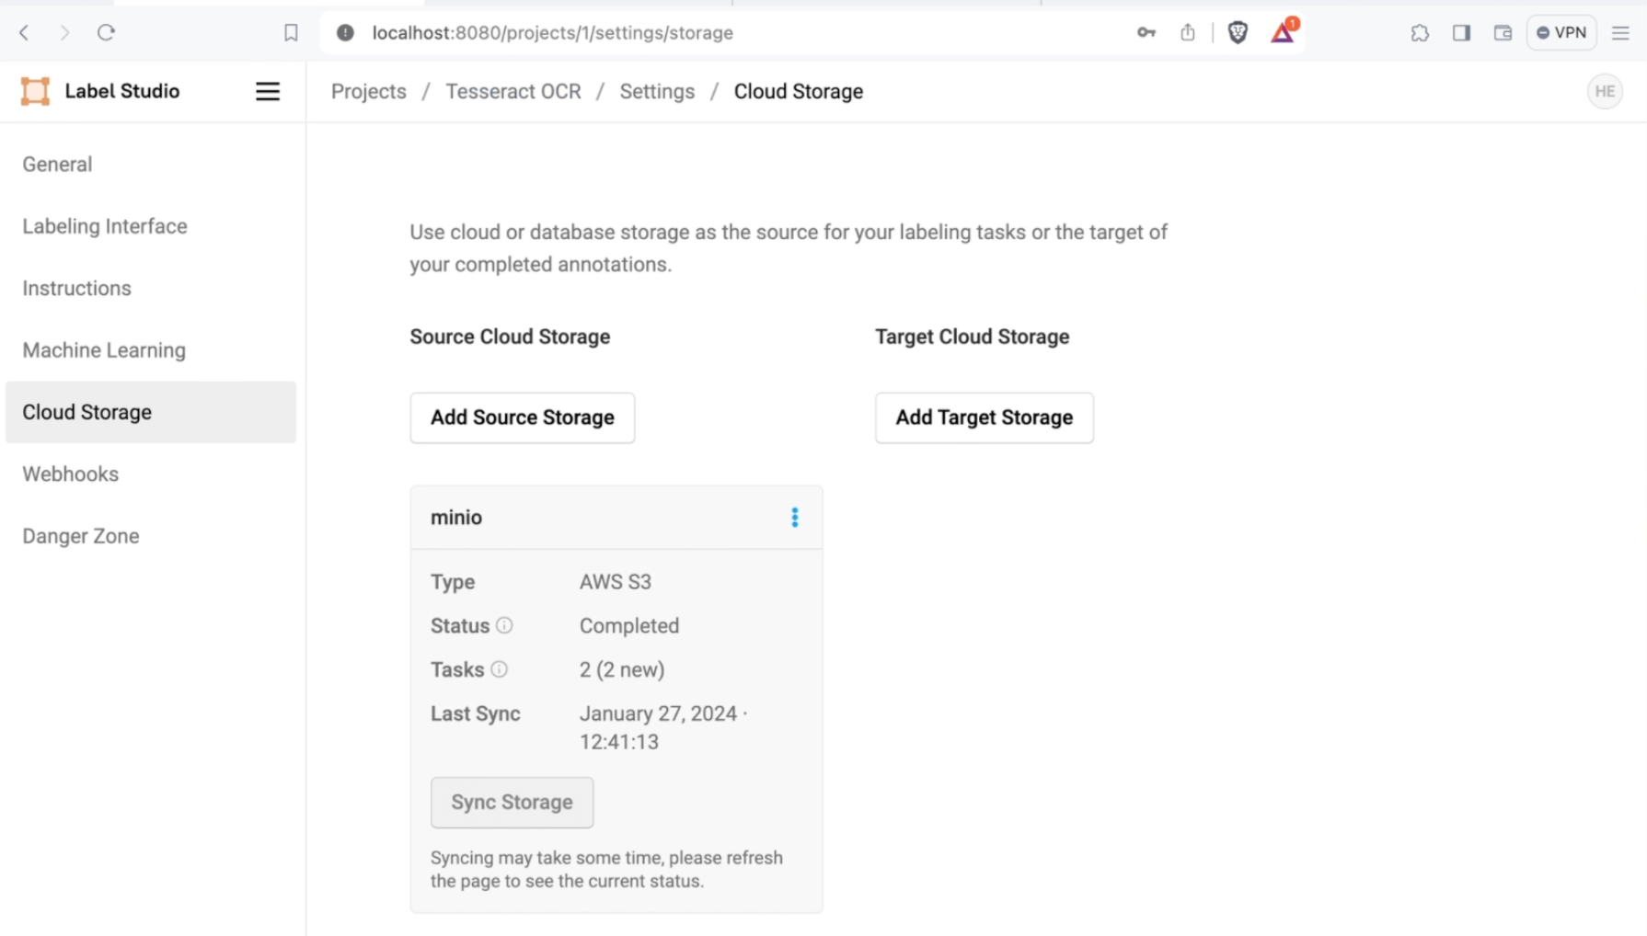
Task: Click the Source Cloud Storage heading
Action: pyautogui.click(x=510, y=337)
